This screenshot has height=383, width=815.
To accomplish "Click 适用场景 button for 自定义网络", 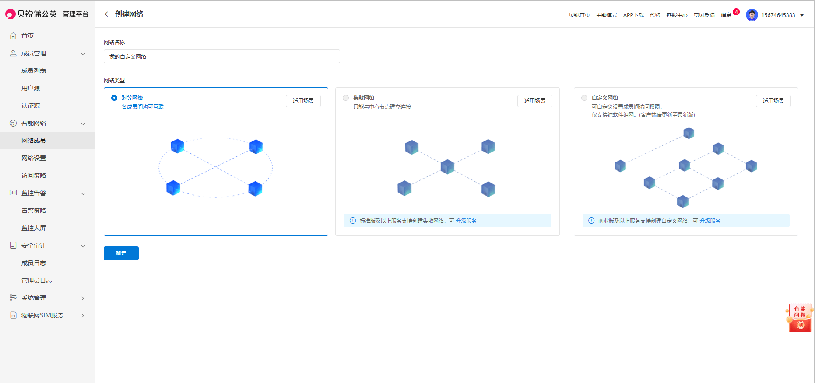I will click(x=773, y=101).
